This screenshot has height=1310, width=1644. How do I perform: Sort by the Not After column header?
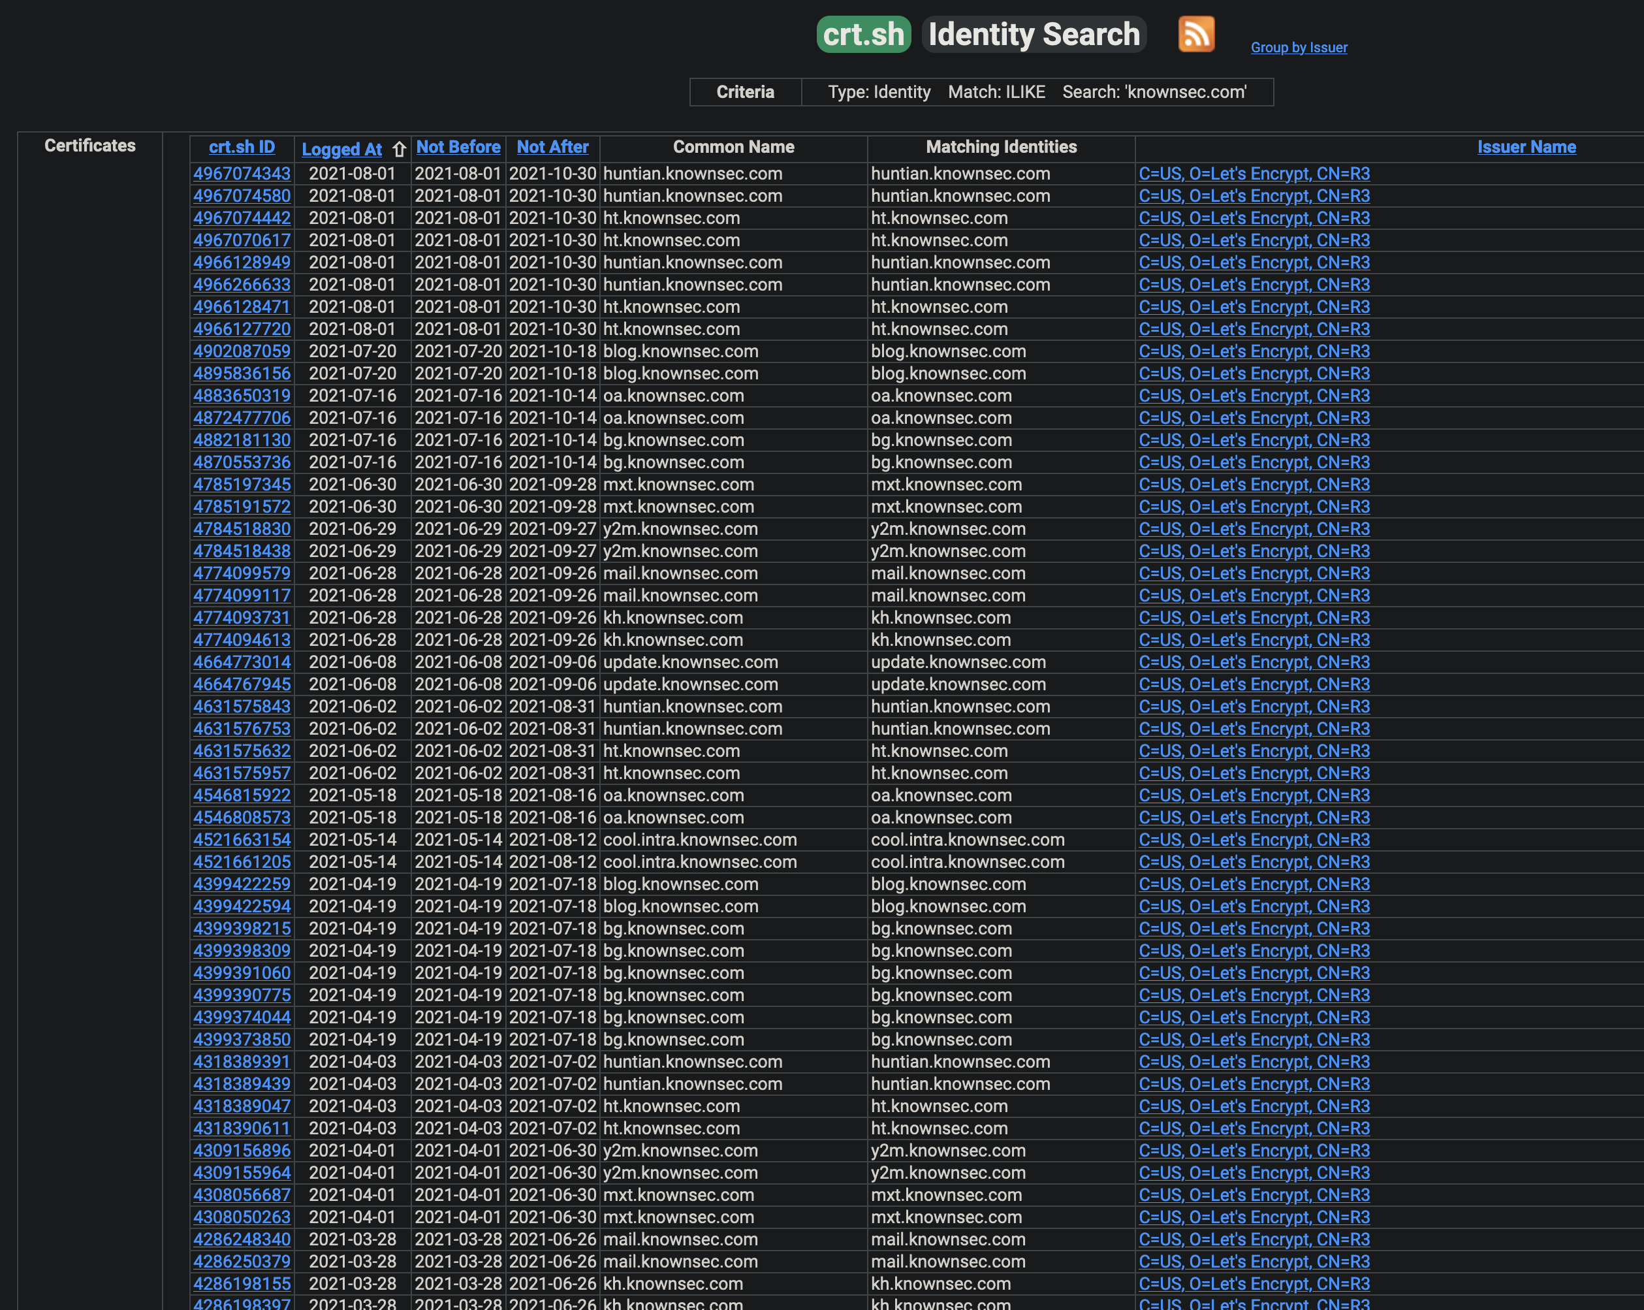click(553, 147)
